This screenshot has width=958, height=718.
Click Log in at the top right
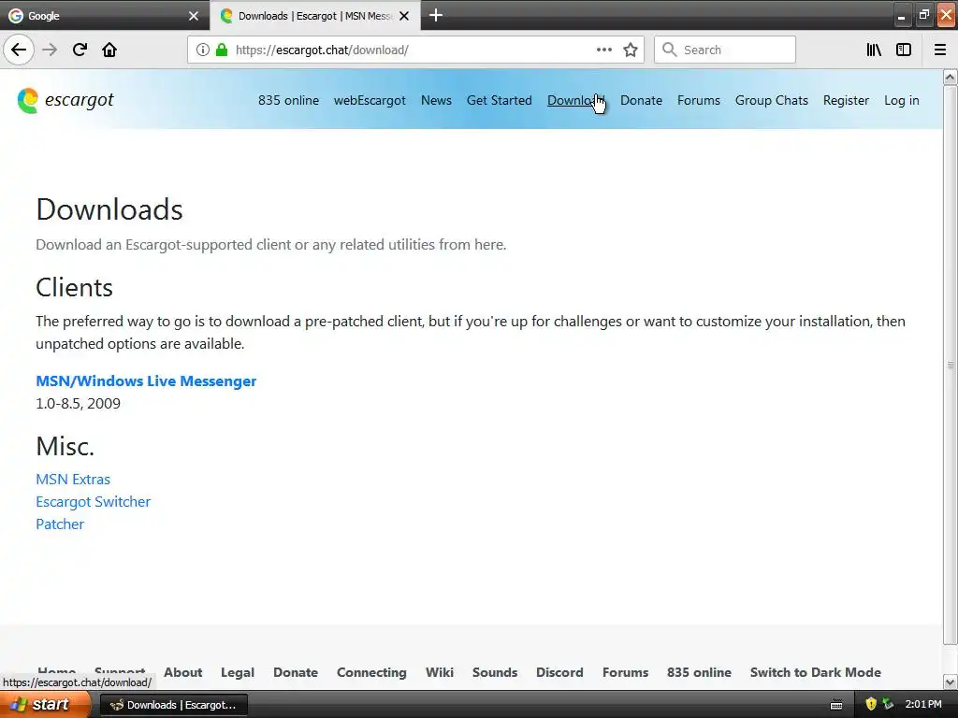(x=901, y=100)
